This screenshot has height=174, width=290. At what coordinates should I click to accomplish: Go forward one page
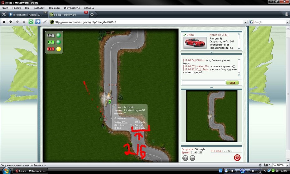[x=17, y=22]
